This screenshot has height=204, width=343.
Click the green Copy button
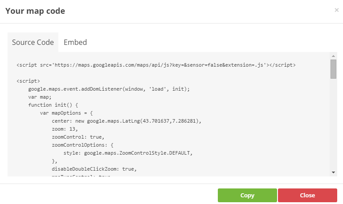click(247, 195)
